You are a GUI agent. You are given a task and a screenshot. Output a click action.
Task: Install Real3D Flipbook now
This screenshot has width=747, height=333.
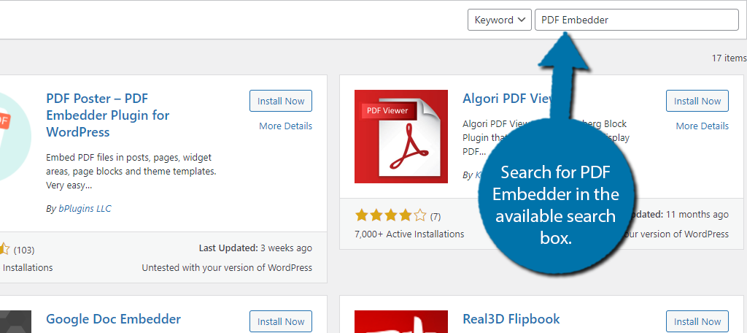click(x=697, y=321)
